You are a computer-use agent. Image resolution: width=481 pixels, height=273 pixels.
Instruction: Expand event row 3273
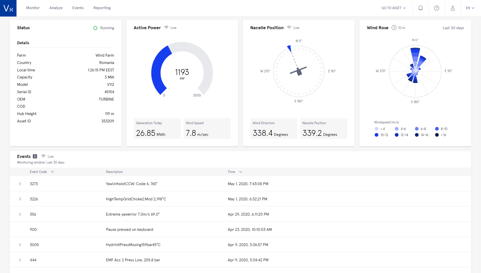[20, 184]
